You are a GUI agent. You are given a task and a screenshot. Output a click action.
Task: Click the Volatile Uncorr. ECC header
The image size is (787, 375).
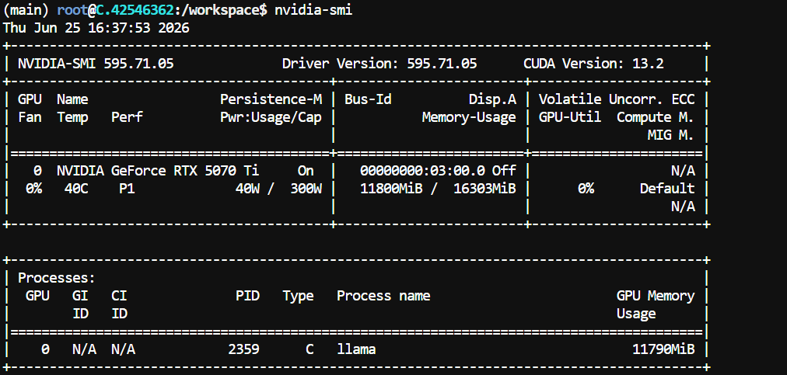point(617,99)
